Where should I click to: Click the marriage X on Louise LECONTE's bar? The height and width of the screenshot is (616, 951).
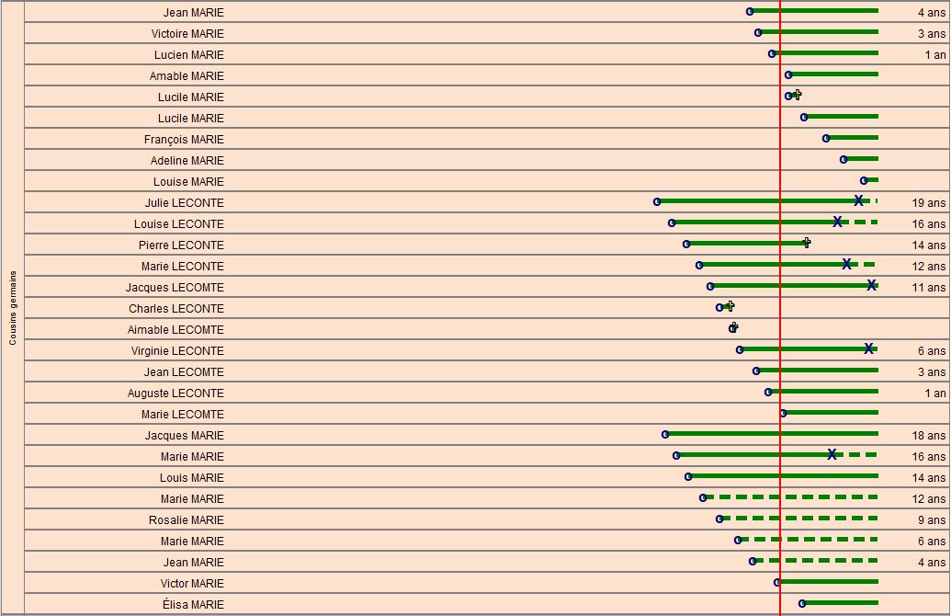(x=837, y=222)
